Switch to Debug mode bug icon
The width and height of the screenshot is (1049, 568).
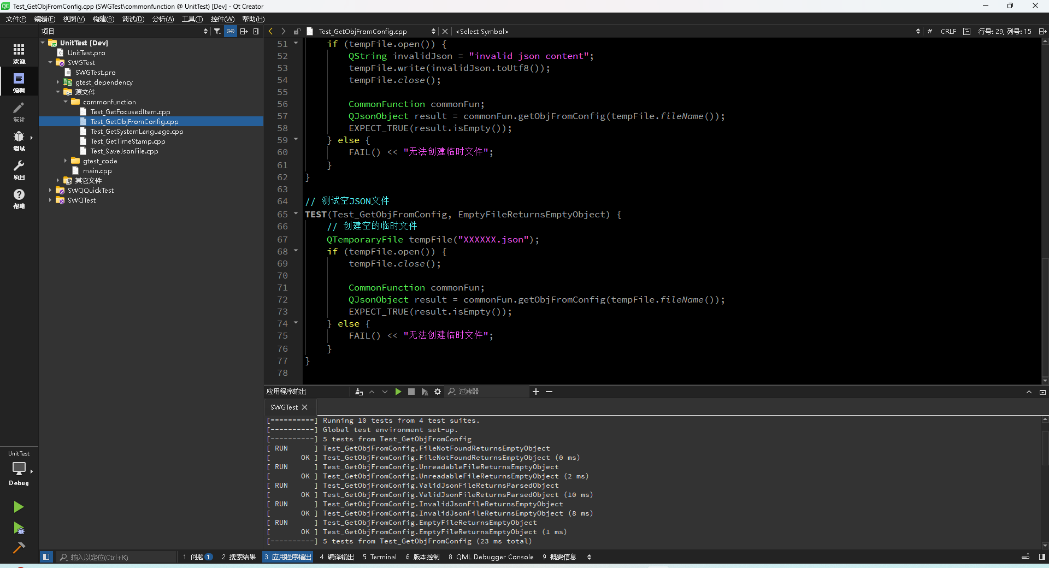coord(19,140)
